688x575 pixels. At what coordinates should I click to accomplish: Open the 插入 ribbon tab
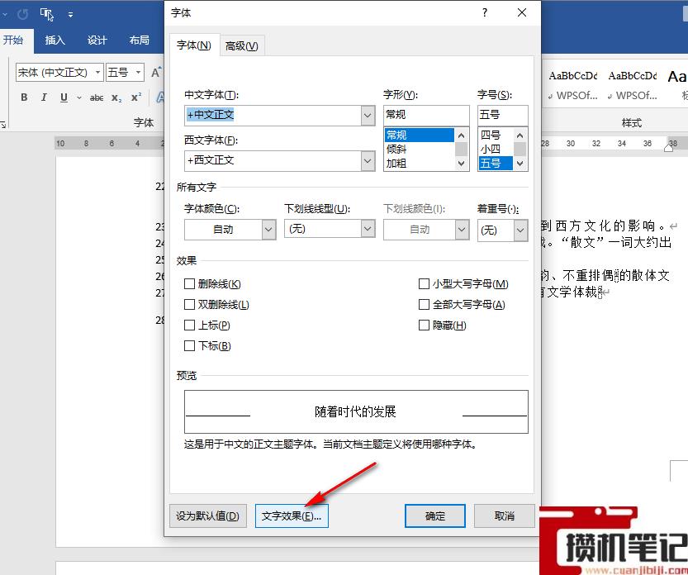click(55, 40)
